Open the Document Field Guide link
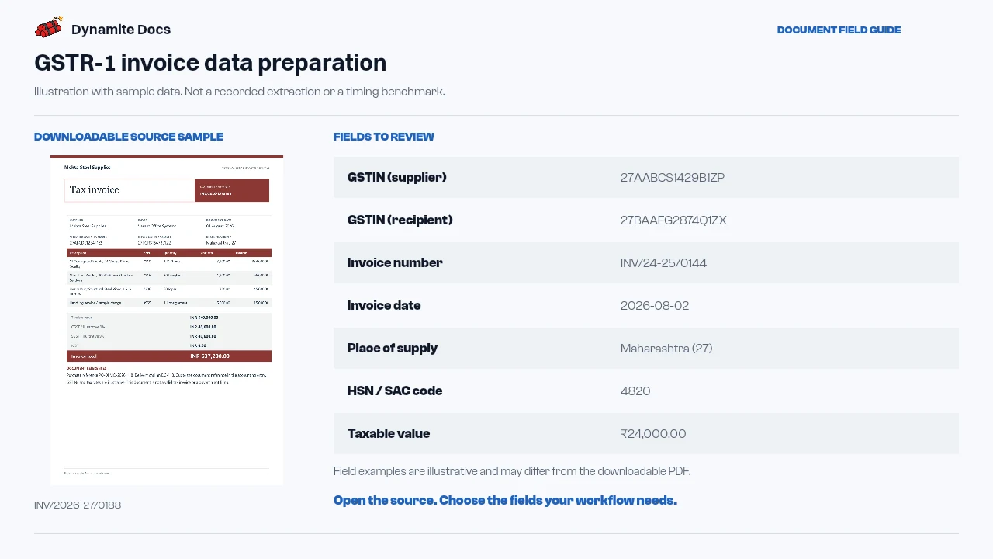993x559 pixels. pyautogui.click(x=839, y=30)
